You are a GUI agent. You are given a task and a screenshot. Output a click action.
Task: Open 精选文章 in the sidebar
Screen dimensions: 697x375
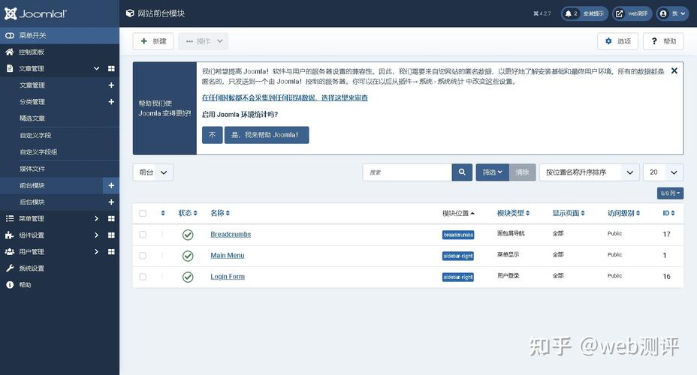[x=32, y=118]
